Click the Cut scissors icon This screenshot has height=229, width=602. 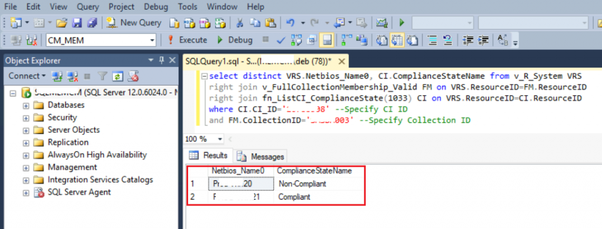[240, 23]
